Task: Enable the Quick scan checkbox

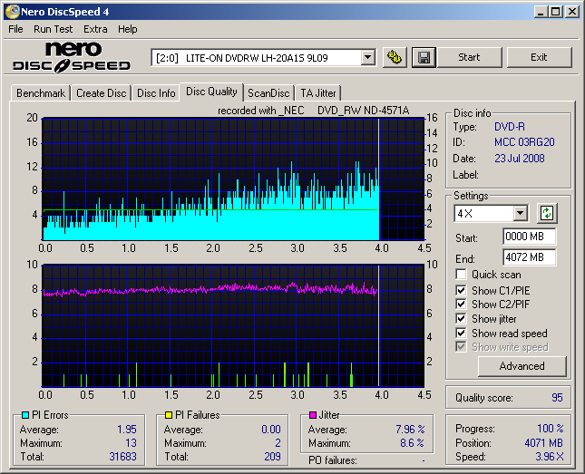Action: [x=462, y=275]
